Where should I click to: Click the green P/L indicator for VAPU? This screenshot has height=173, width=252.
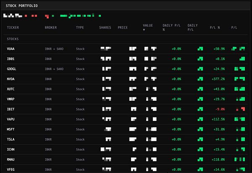[x=240, y=119]
